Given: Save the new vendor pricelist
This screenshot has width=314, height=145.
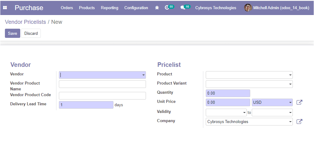Looking at the screenshot, I should [x=12, y=33].
